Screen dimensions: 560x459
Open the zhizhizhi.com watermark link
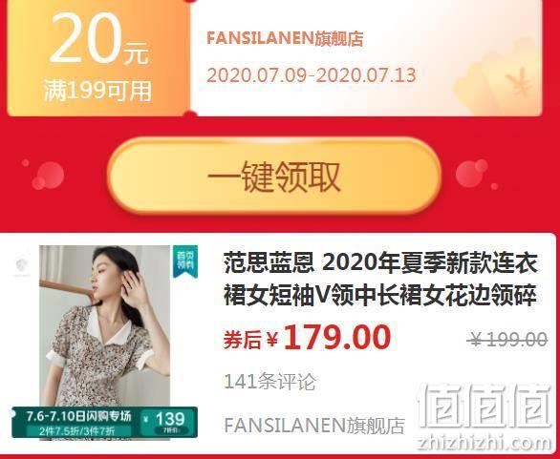[x=485, y=443]
